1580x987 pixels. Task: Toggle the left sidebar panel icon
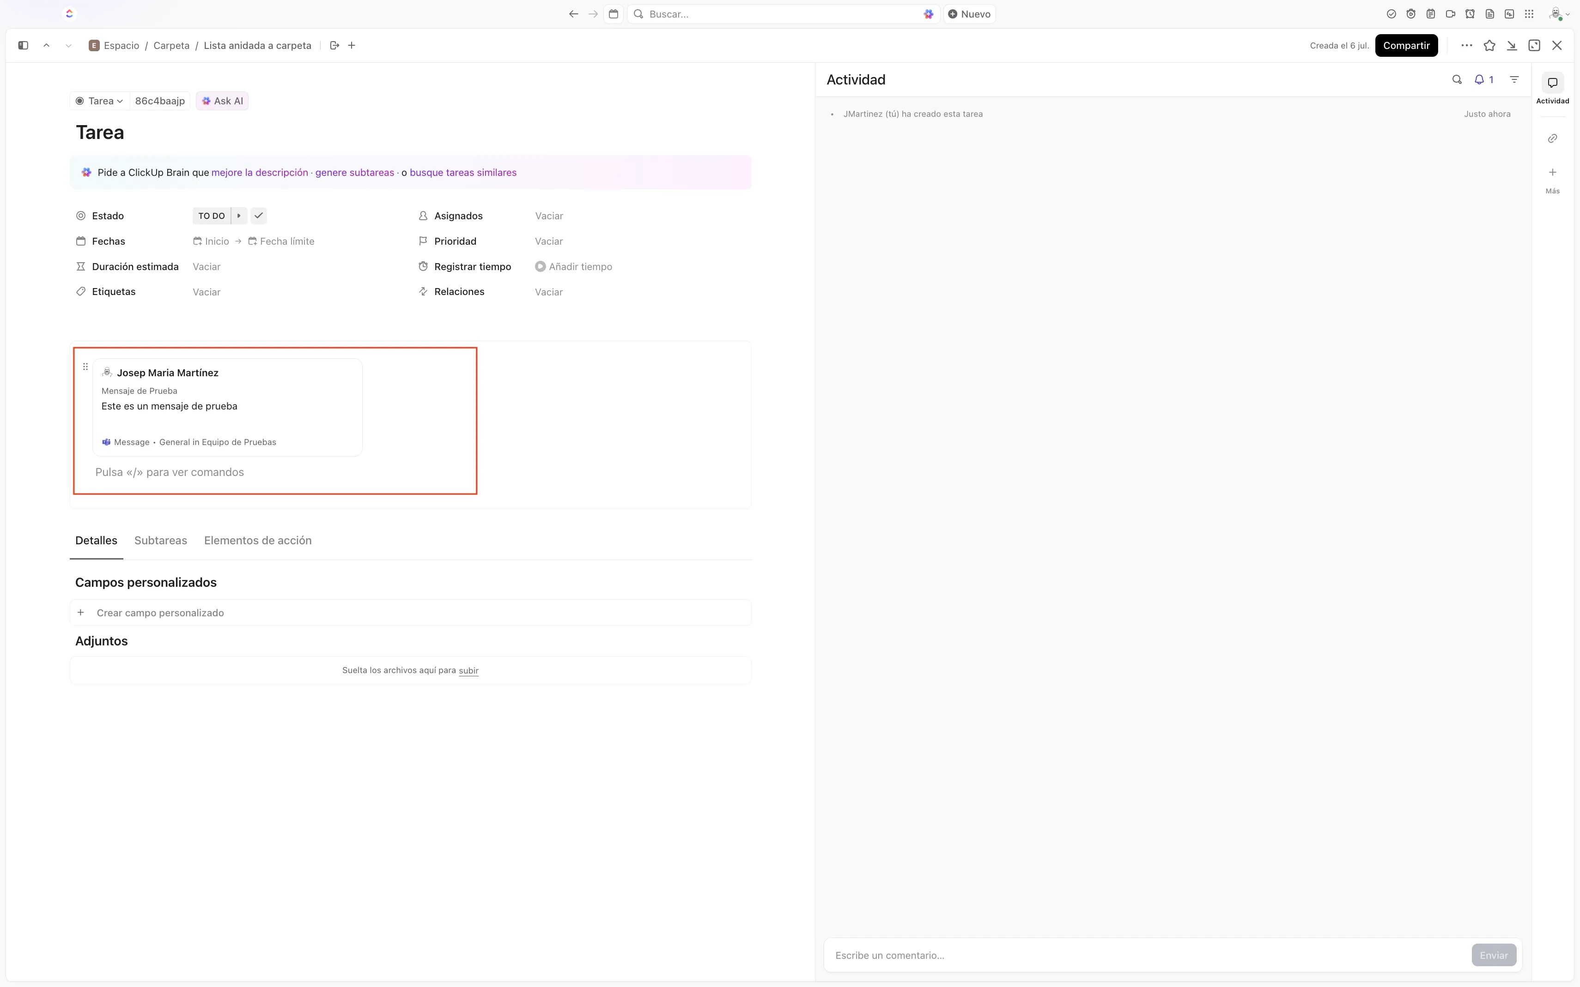[23, 46]
